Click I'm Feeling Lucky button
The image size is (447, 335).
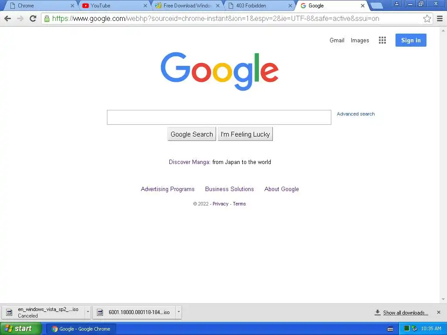[245, 134]
